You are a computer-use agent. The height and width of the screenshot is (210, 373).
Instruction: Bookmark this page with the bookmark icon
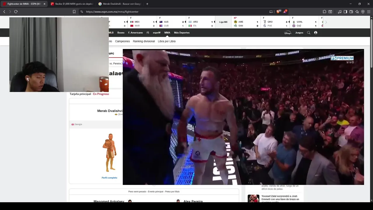[74, 12]
